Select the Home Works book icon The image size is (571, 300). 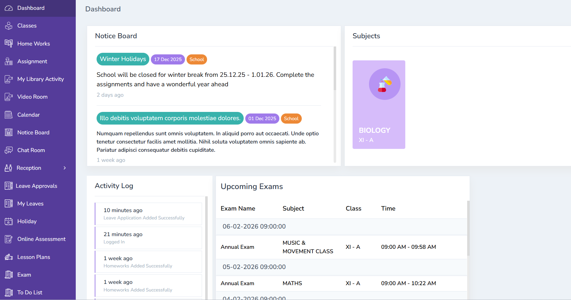click(9, 43)
